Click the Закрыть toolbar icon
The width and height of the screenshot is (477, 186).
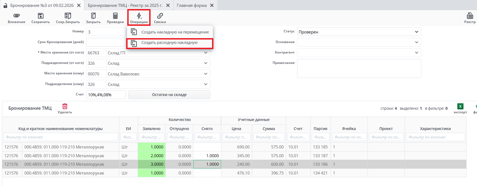click(93, 16)
